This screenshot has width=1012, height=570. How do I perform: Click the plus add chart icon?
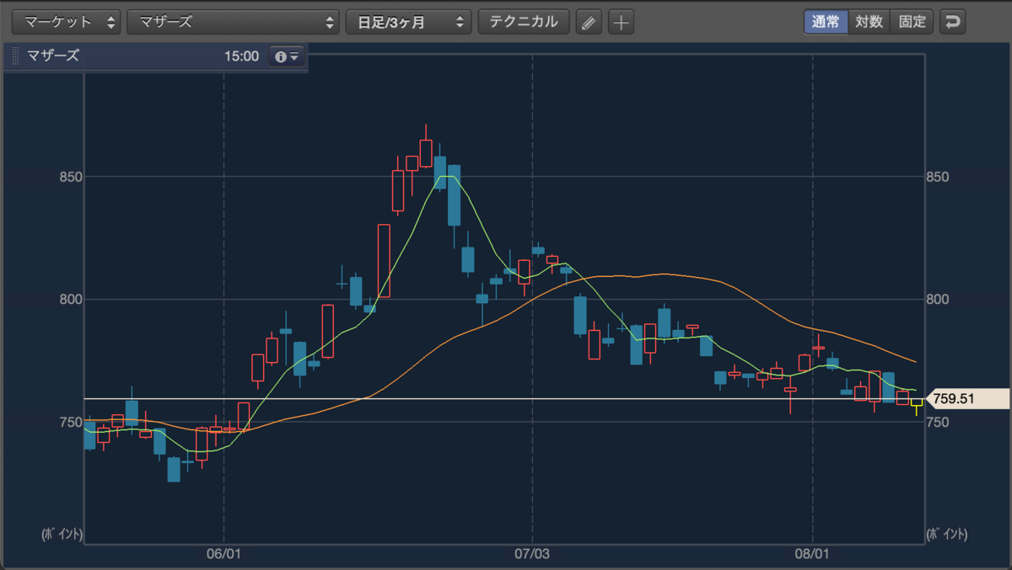pyautogui.click(x=622, y=23)
